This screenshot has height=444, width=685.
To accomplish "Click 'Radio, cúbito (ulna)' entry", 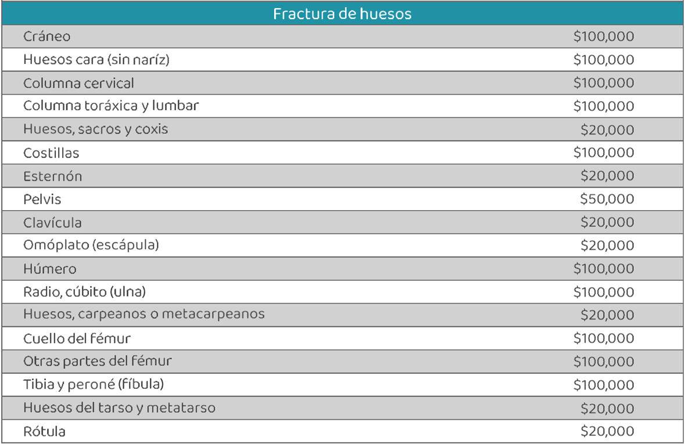I will (x=85, y=292).
